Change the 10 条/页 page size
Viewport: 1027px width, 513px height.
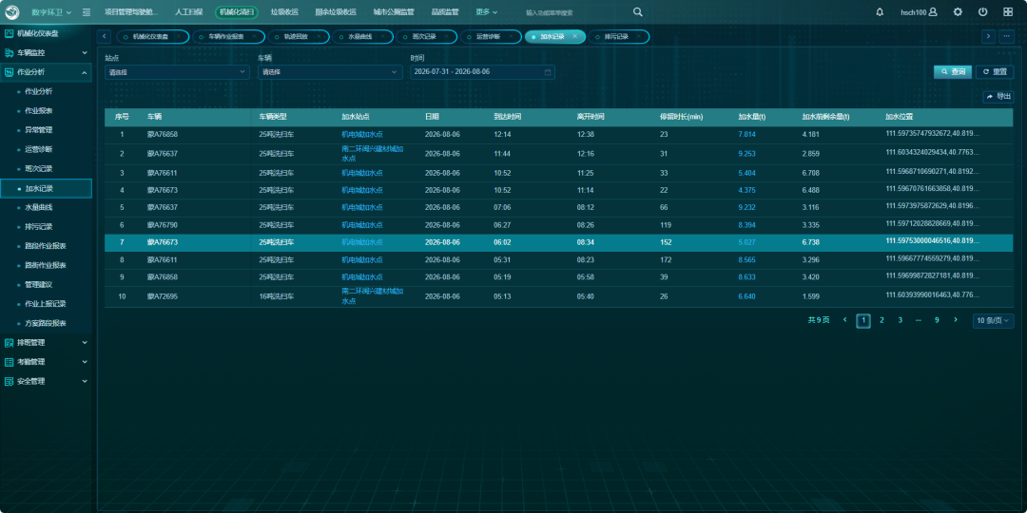993,321
